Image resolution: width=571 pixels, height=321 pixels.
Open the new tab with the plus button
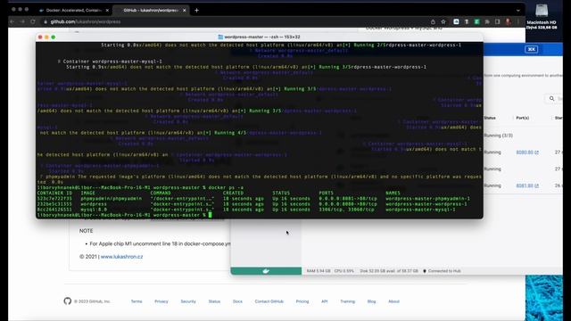pyautogui.click(x=196, y=10)
